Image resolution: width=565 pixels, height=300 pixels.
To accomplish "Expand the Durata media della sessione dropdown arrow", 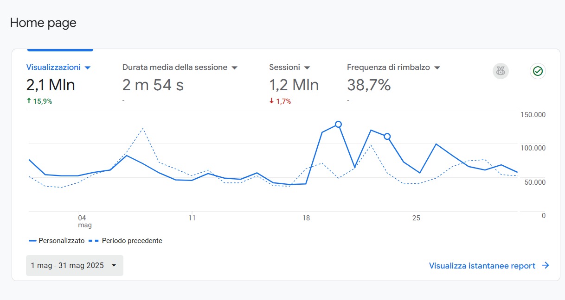I will click(x=234, y=68).
